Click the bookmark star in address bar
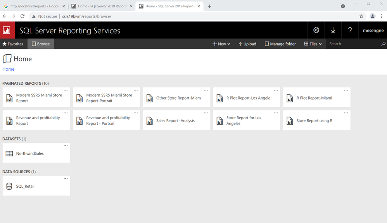This screenshot has height=223, width=387. (x=361, y=16)
